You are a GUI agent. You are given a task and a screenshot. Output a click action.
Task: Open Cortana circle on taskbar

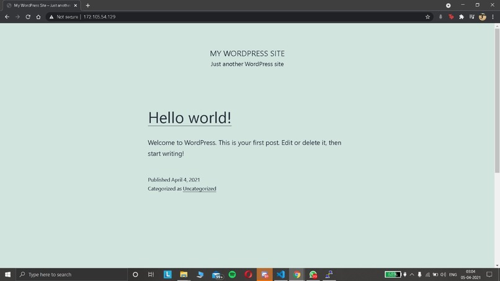pyautogui.click(x=135, y=275)
